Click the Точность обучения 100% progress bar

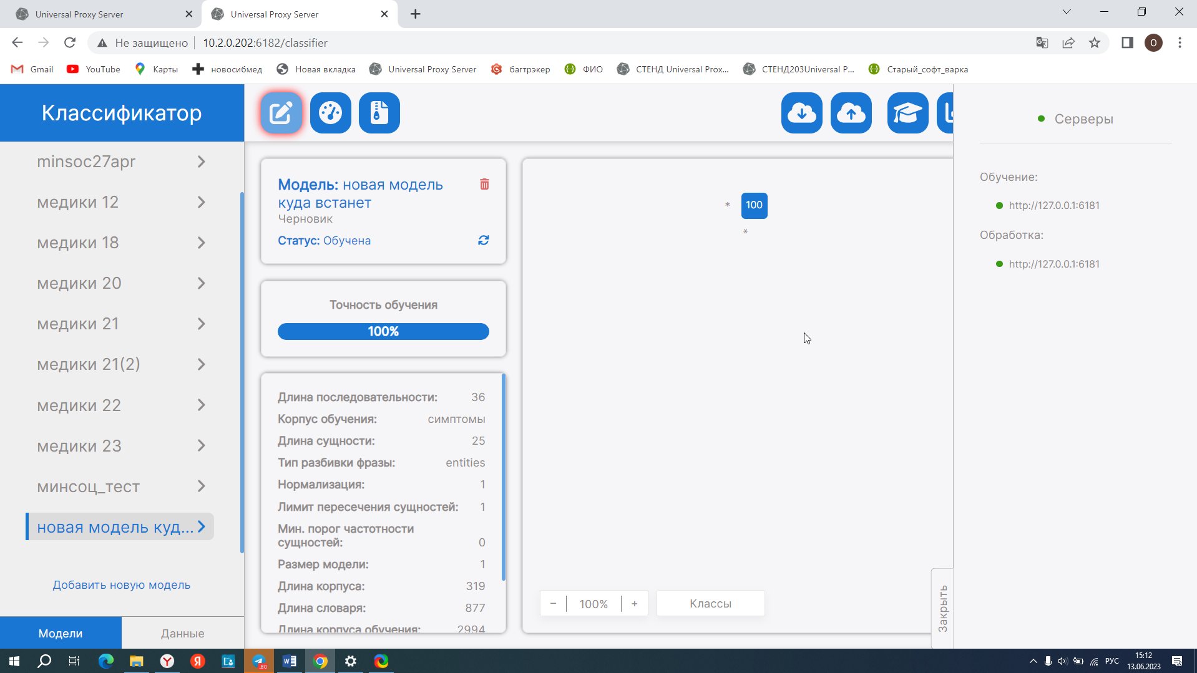point(383,332)
